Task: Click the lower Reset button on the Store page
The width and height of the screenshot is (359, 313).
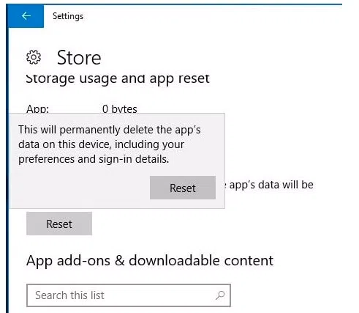Action: (59, 224)
